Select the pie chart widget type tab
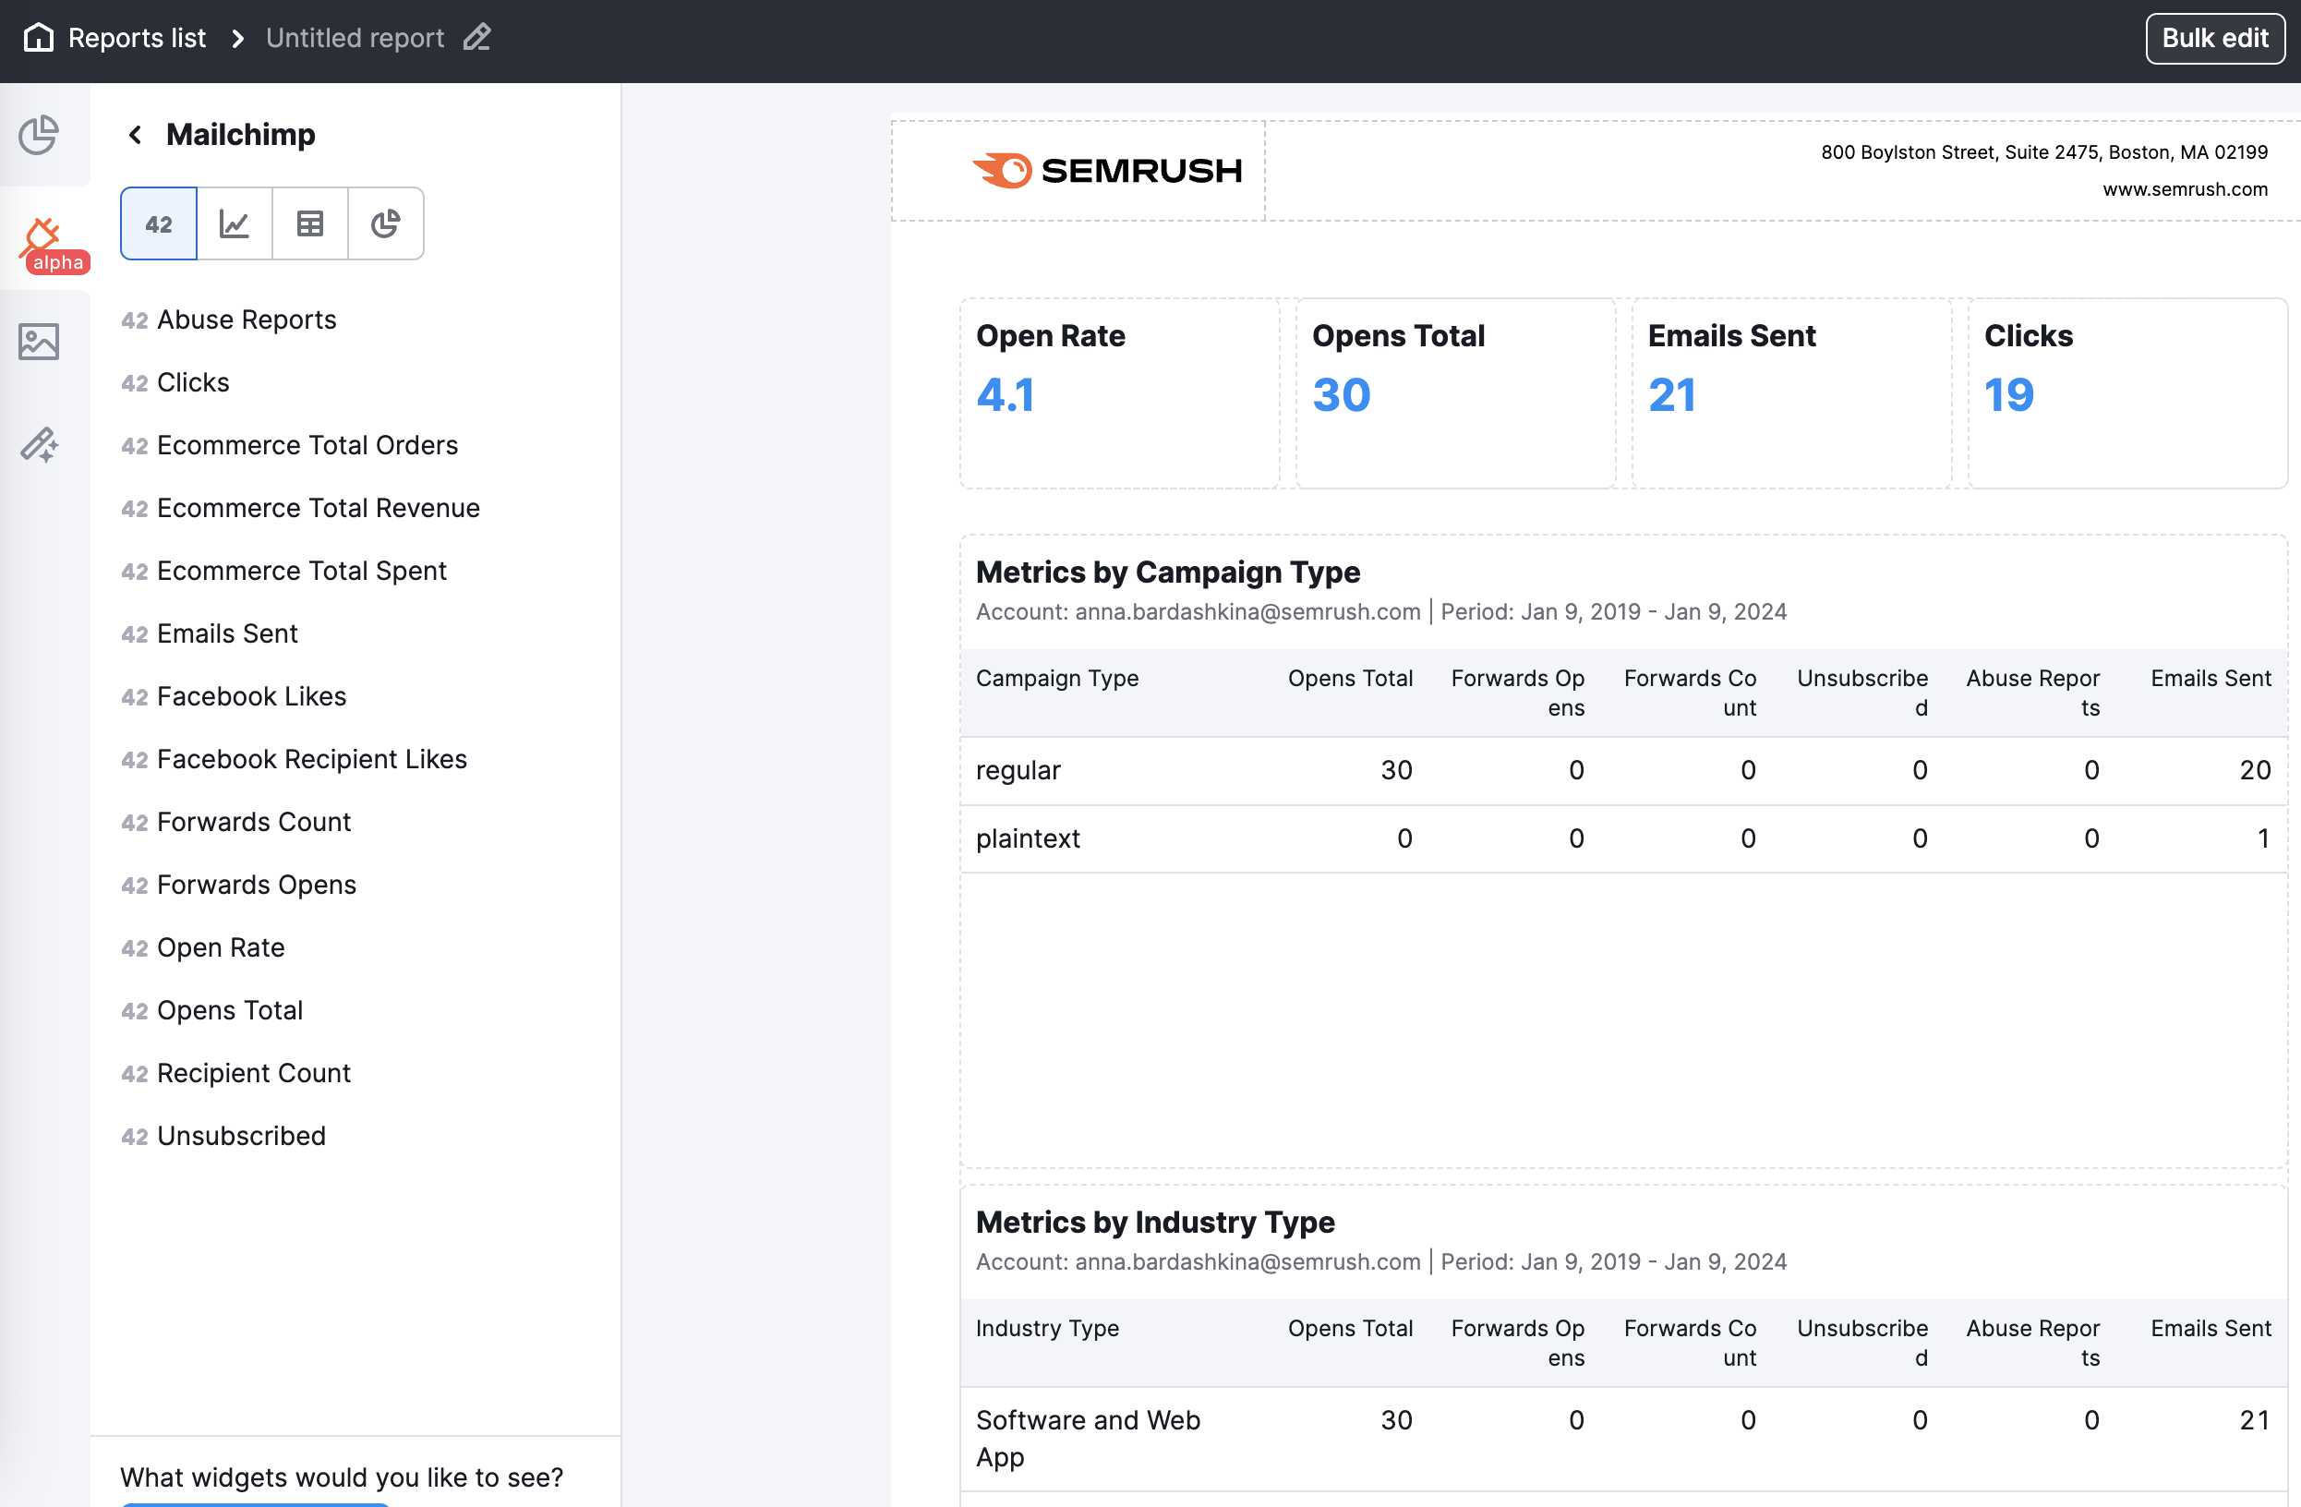This screenshot has height=1507, width=2301. tap(386, 224)
